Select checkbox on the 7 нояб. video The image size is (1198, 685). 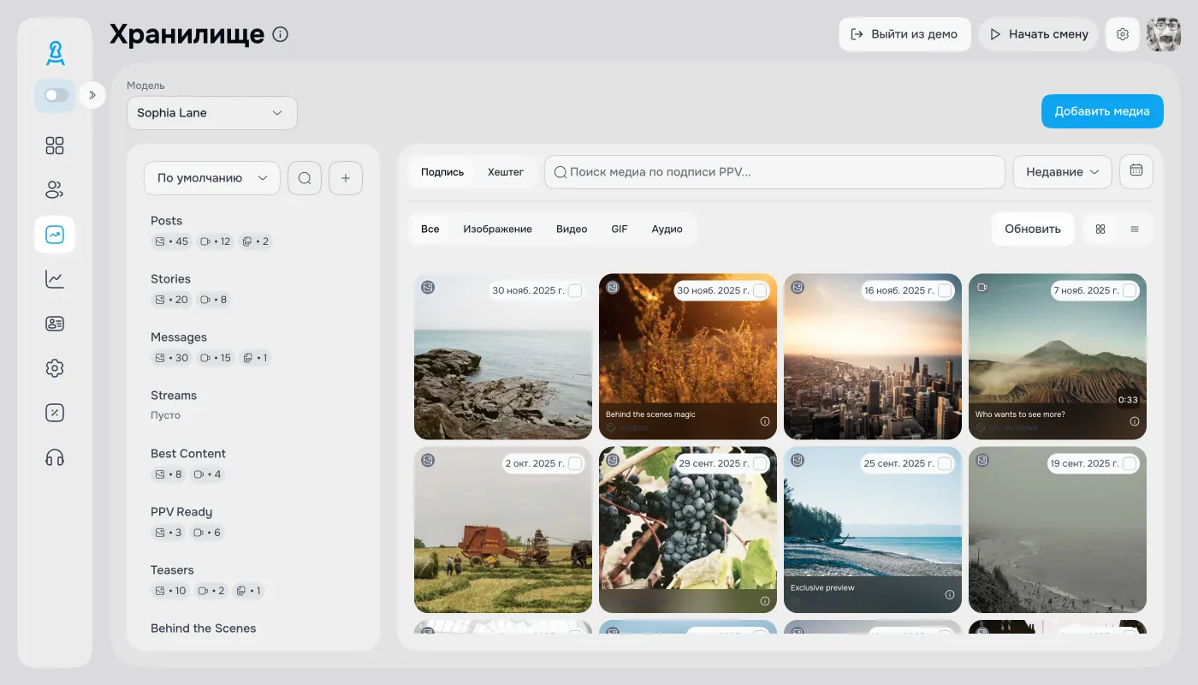(1130, 291)
